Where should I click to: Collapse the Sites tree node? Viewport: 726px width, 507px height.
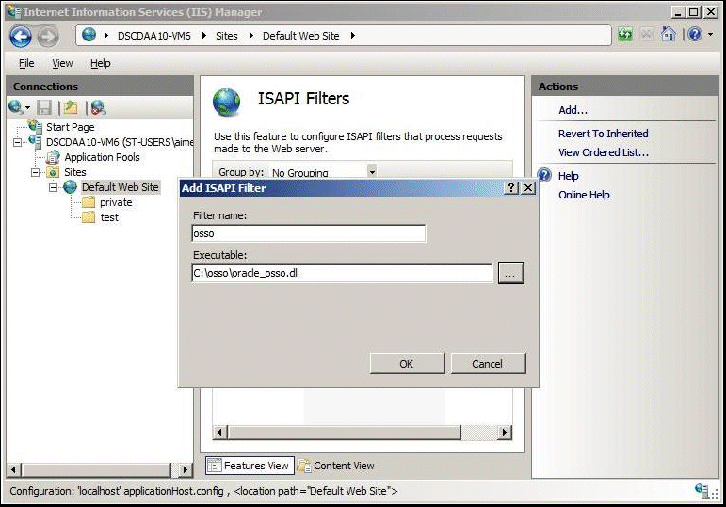(35, 172)
